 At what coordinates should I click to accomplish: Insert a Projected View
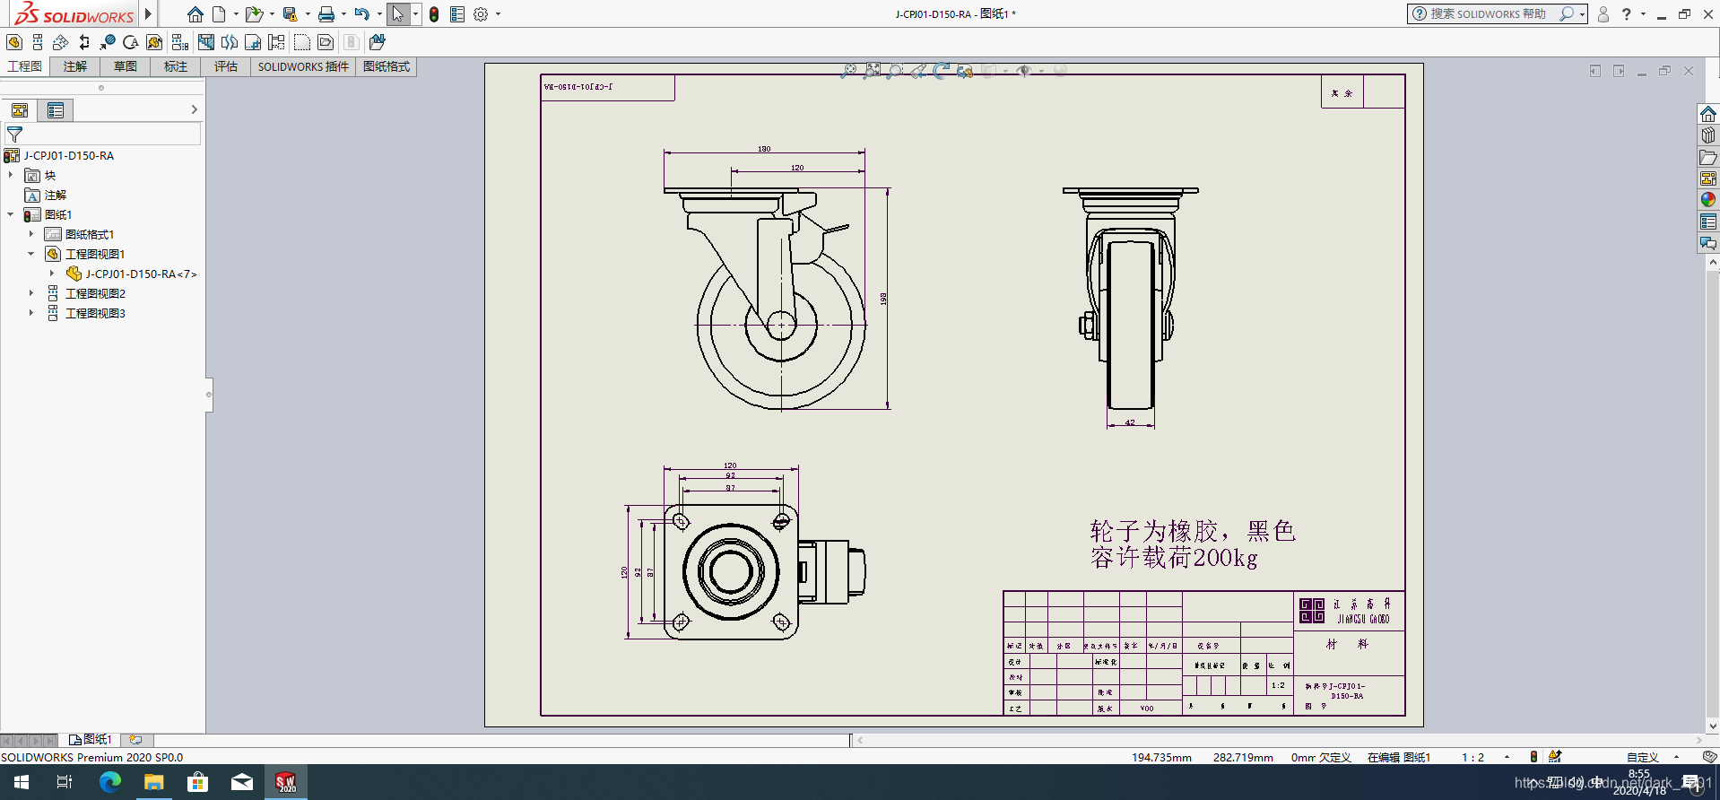38,42
